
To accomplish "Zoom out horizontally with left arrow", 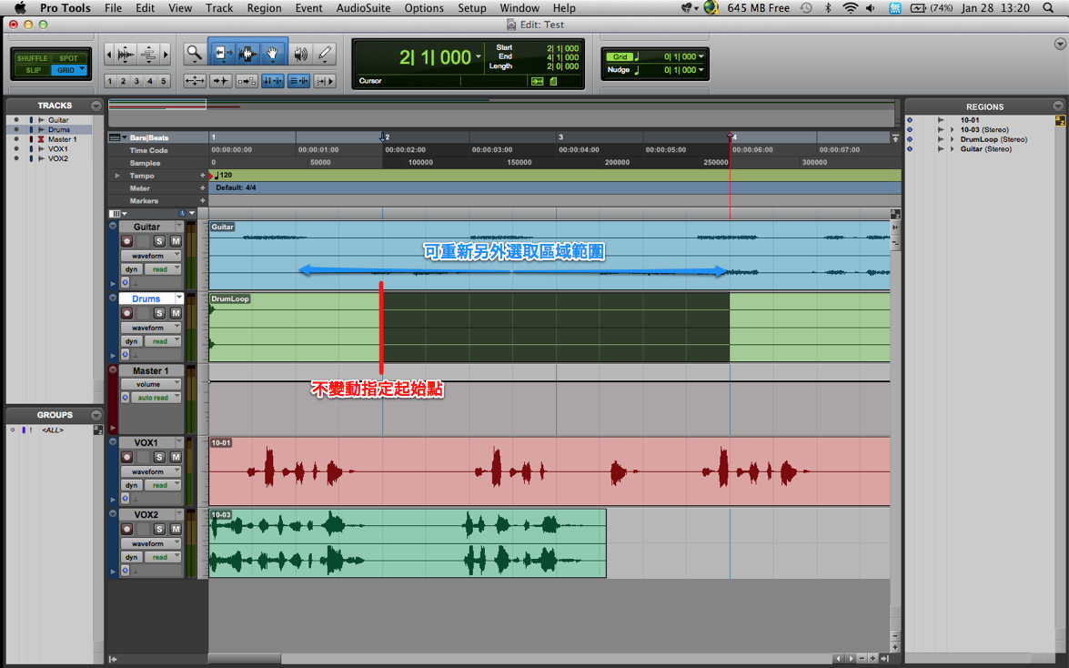I will (108, 54).
